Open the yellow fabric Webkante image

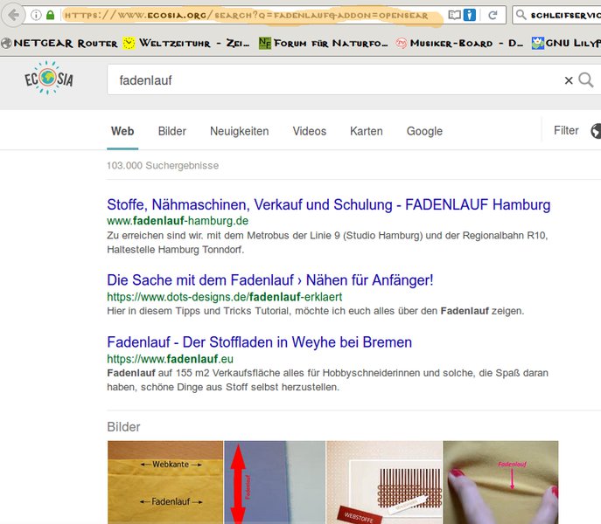tap(165, 482)
